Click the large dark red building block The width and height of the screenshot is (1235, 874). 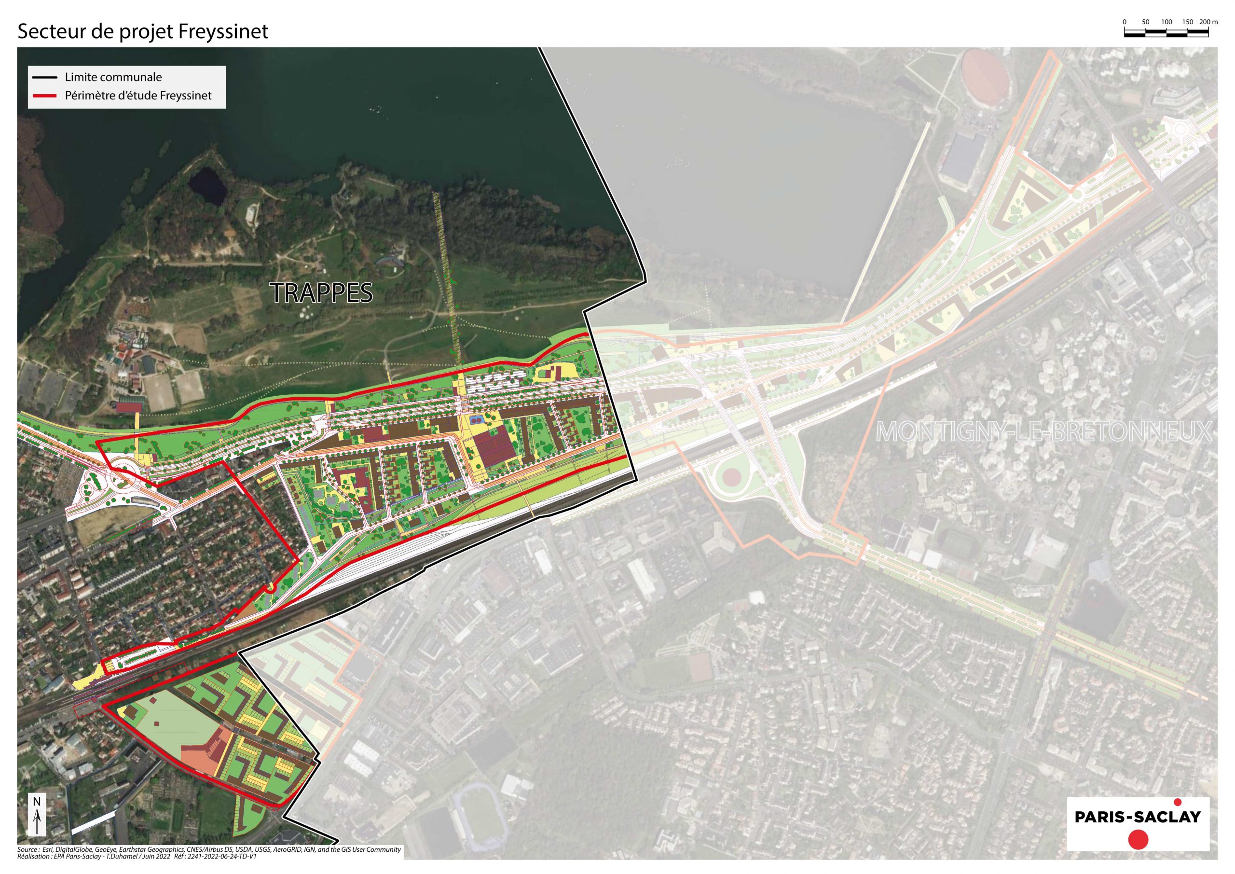coord(494,449)
